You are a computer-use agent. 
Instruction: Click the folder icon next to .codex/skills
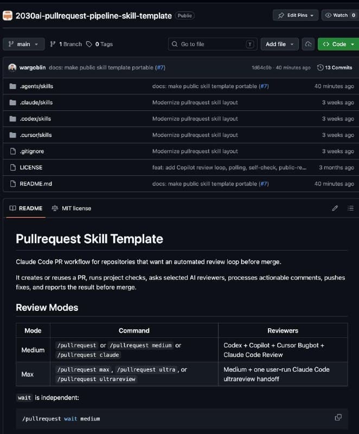pos(12,119)
